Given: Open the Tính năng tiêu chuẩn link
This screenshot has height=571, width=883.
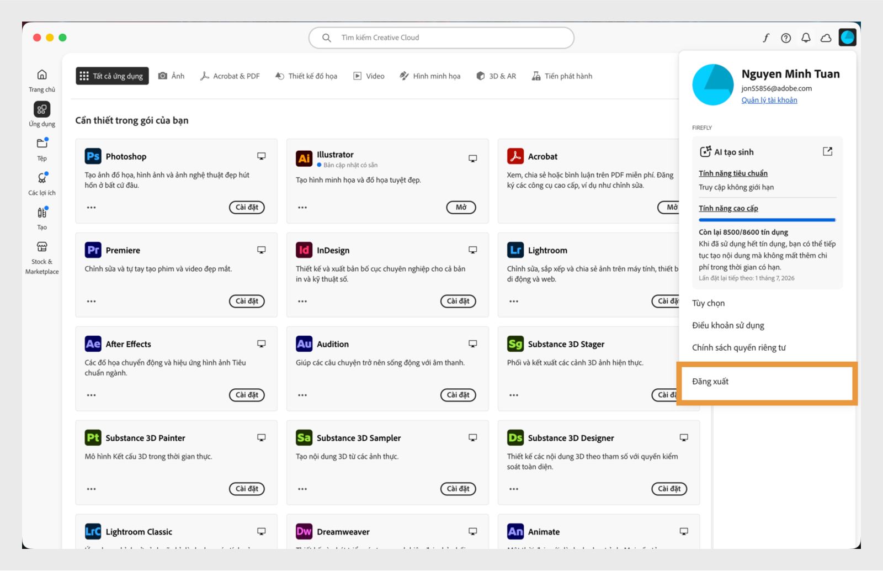Looking at the screenshot, I should (x=733, y=173).
